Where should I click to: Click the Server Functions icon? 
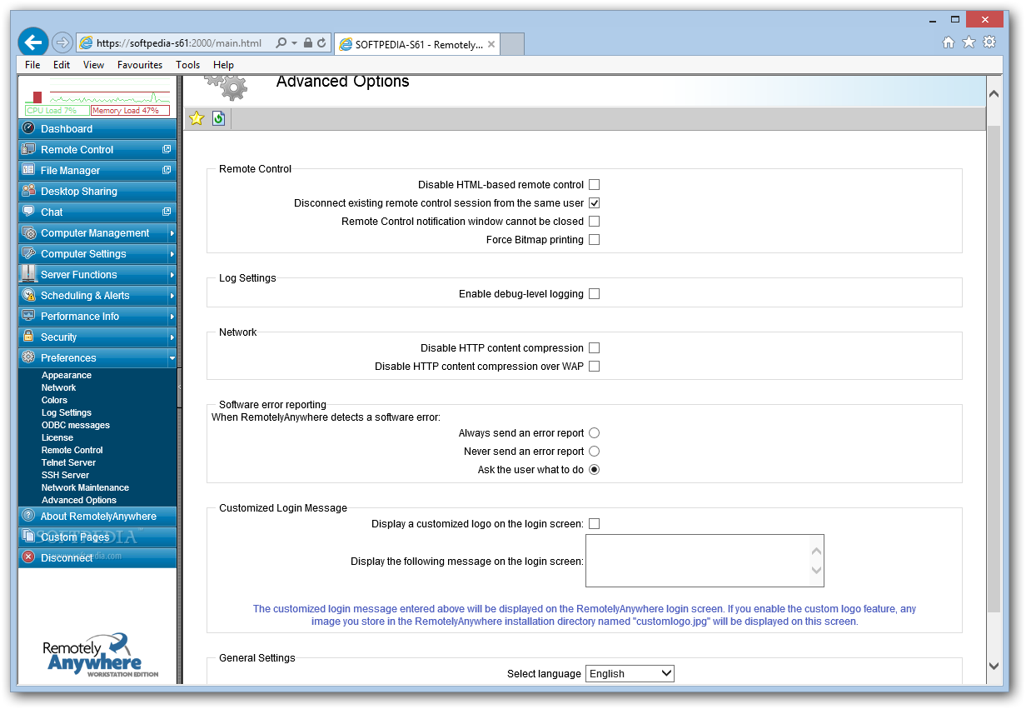click(29, 274)
